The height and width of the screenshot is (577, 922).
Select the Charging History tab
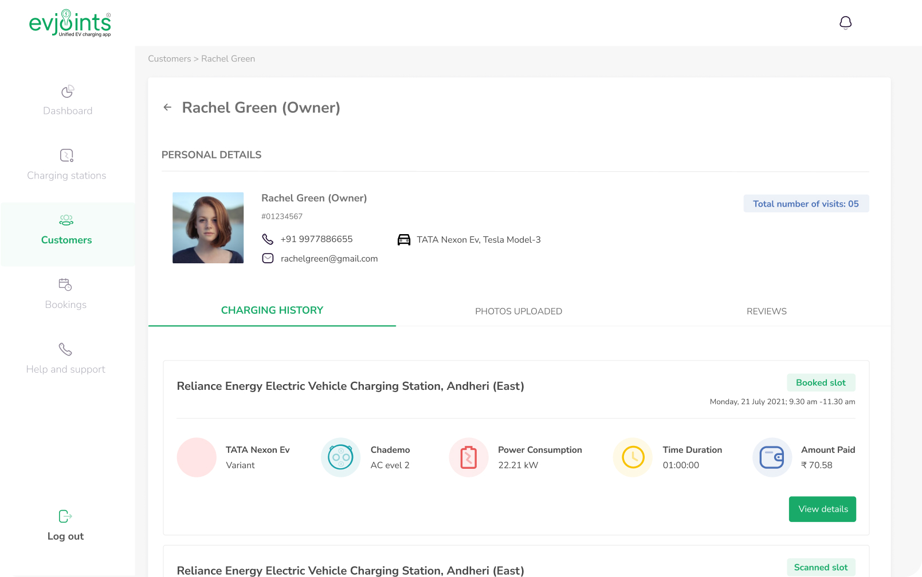point(272,310)
